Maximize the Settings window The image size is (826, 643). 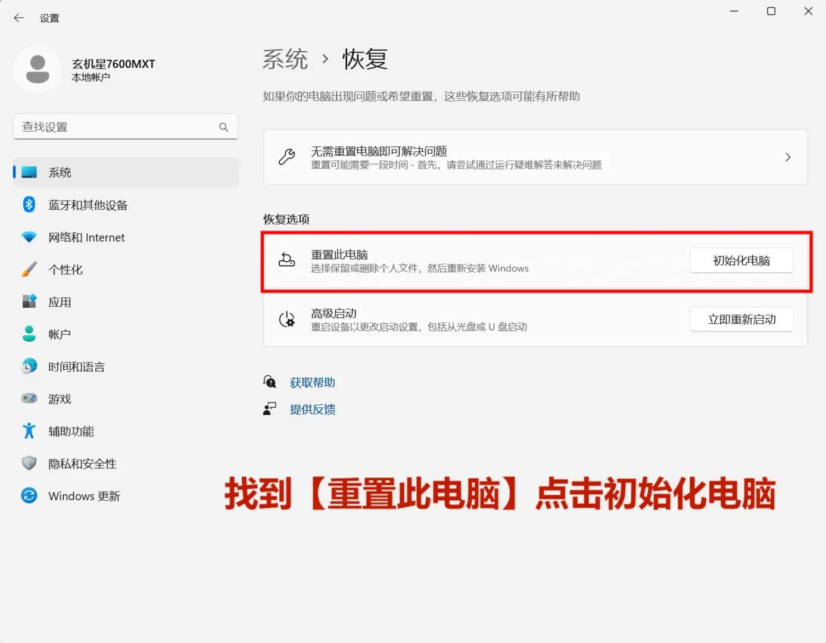click(771, 11)
